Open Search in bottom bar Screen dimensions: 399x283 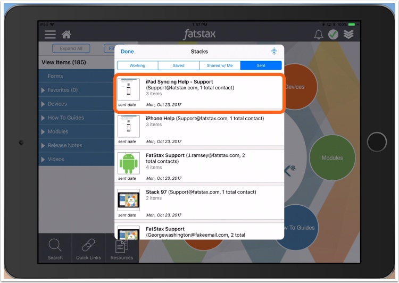(x=55, y=249)
